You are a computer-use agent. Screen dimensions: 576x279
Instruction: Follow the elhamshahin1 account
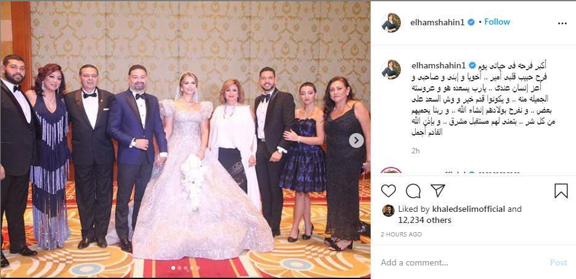click(x=497, y=22)
